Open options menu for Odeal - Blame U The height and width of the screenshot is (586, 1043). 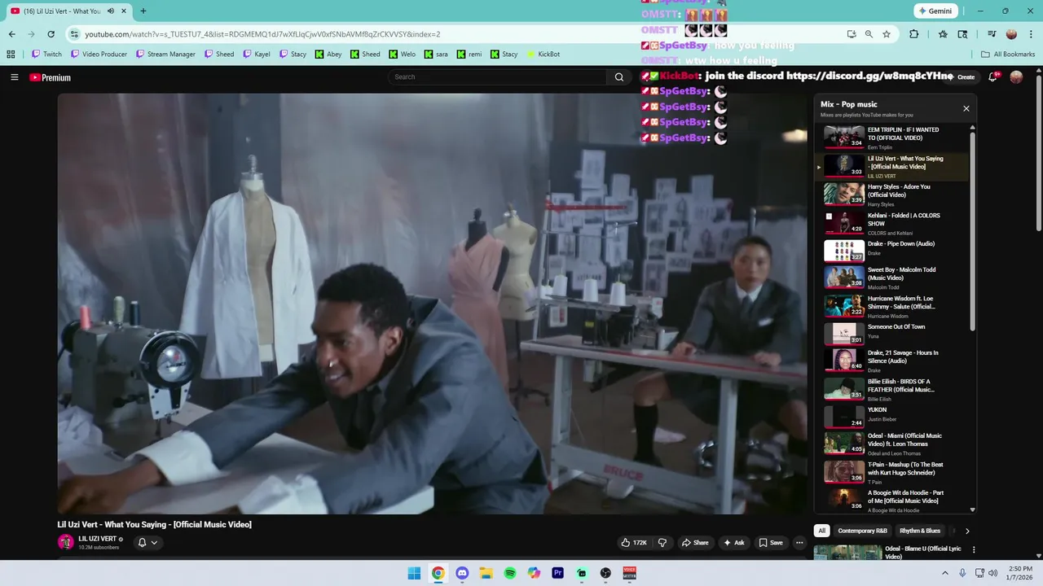(x=973, y=550)
